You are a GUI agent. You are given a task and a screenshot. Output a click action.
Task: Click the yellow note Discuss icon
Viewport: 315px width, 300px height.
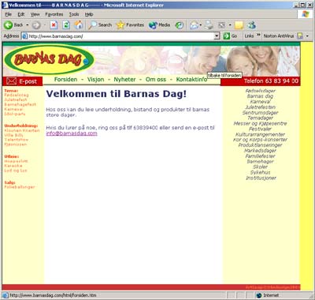(239, 25)
